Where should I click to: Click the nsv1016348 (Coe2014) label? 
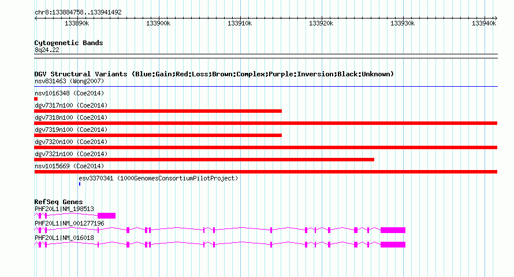coord(69,93)
